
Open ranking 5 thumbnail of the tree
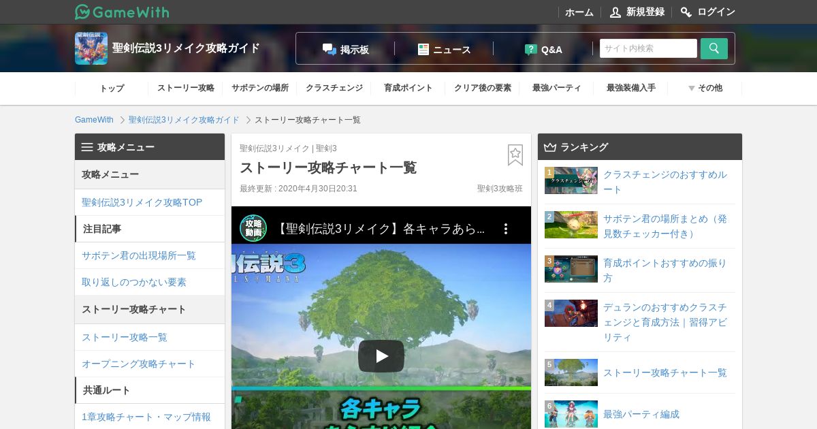(x=571, y=372)
